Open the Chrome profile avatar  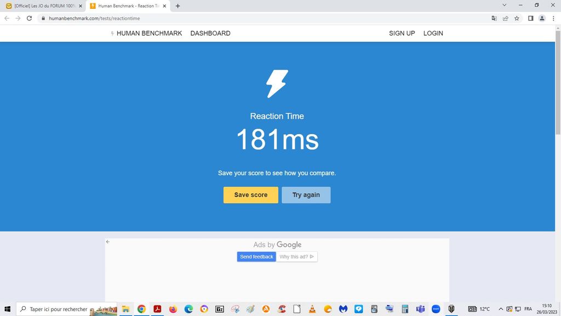click(x=542, y=18)
